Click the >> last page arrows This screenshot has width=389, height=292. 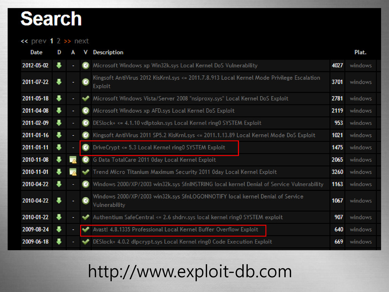tap(68, 41)
